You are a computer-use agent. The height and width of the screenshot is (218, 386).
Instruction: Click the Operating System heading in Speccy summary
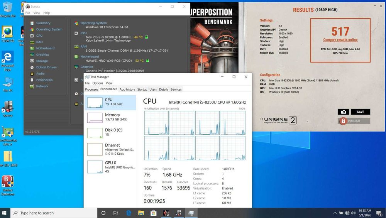(93, 23)
